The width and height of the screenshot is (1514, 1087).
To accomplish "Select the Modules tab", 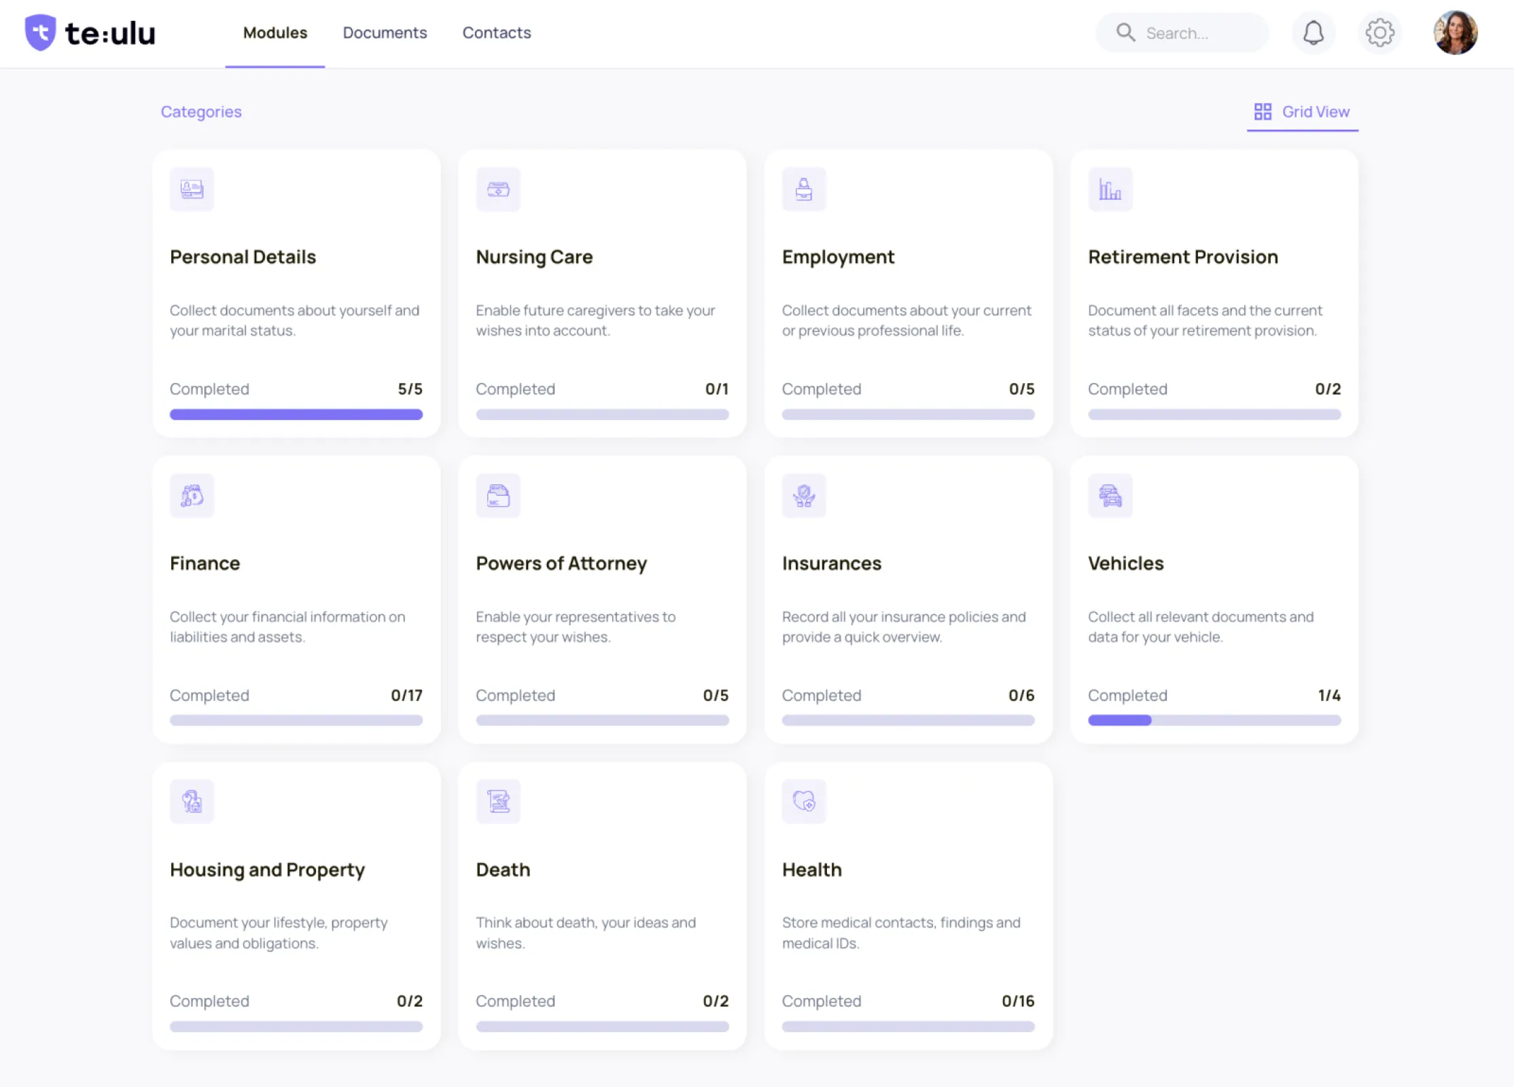I will click(x=275, y=33).
